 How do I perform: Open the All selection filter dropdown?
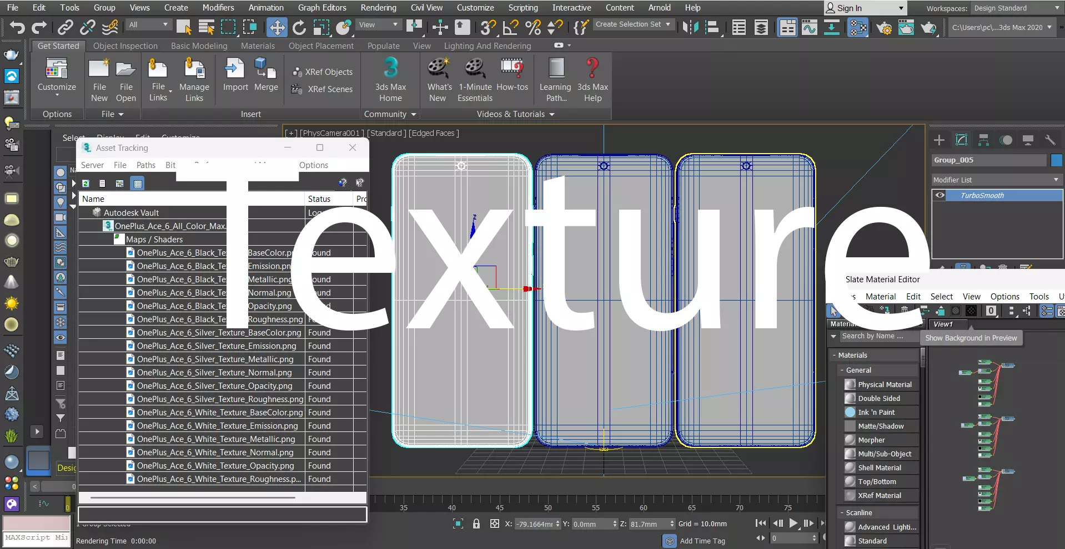[148, 25]
